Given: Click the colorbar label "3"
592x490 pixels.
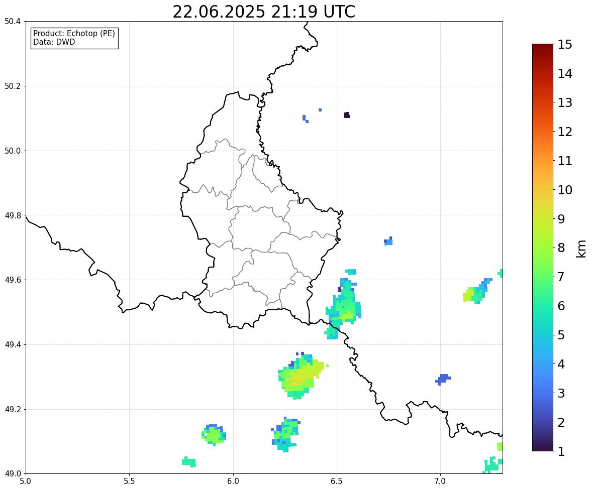Looking at the screenshot, I should (x=561, y=393).
